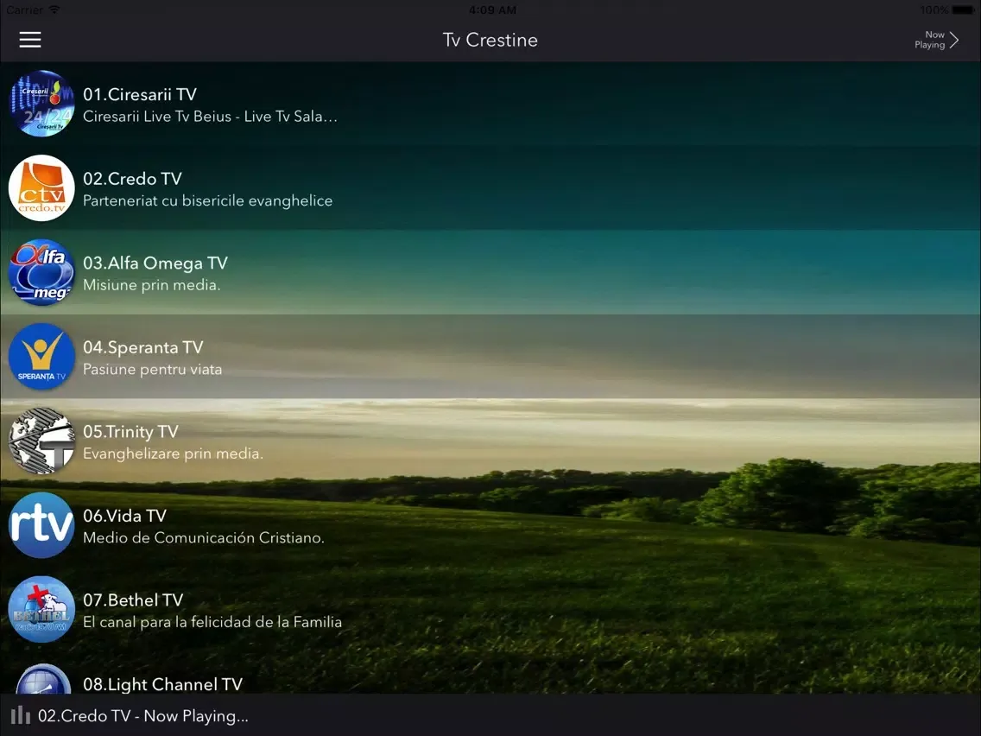
Task: Select 04.Speranta TV title
Action: pyautogui.click(x=142, y=347)
